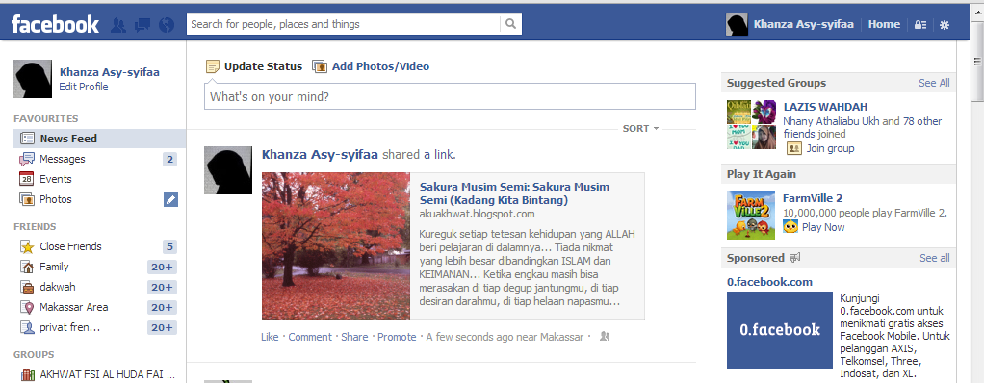The image size is (984, 383).
Task: Click the LAZIS WAHDAH group thumbnail
Action: (751, 124)
